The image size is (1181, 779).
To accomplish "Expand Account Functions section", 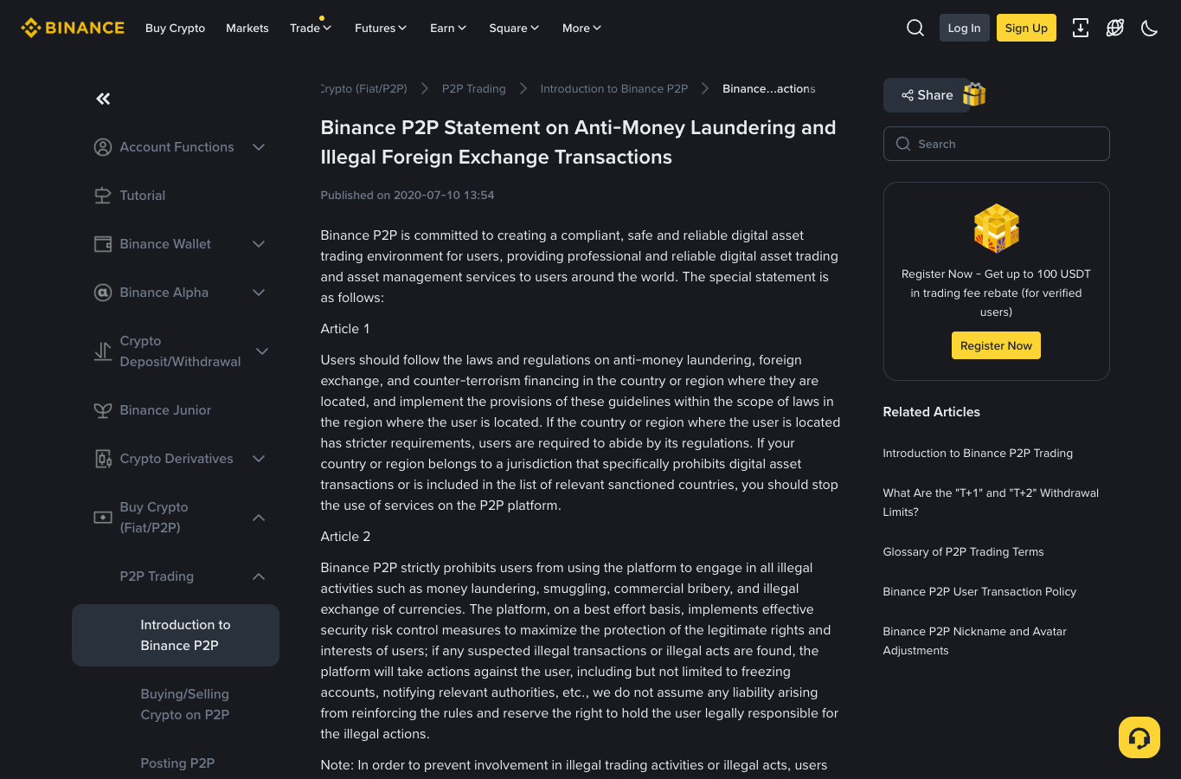I will [259, 147].
